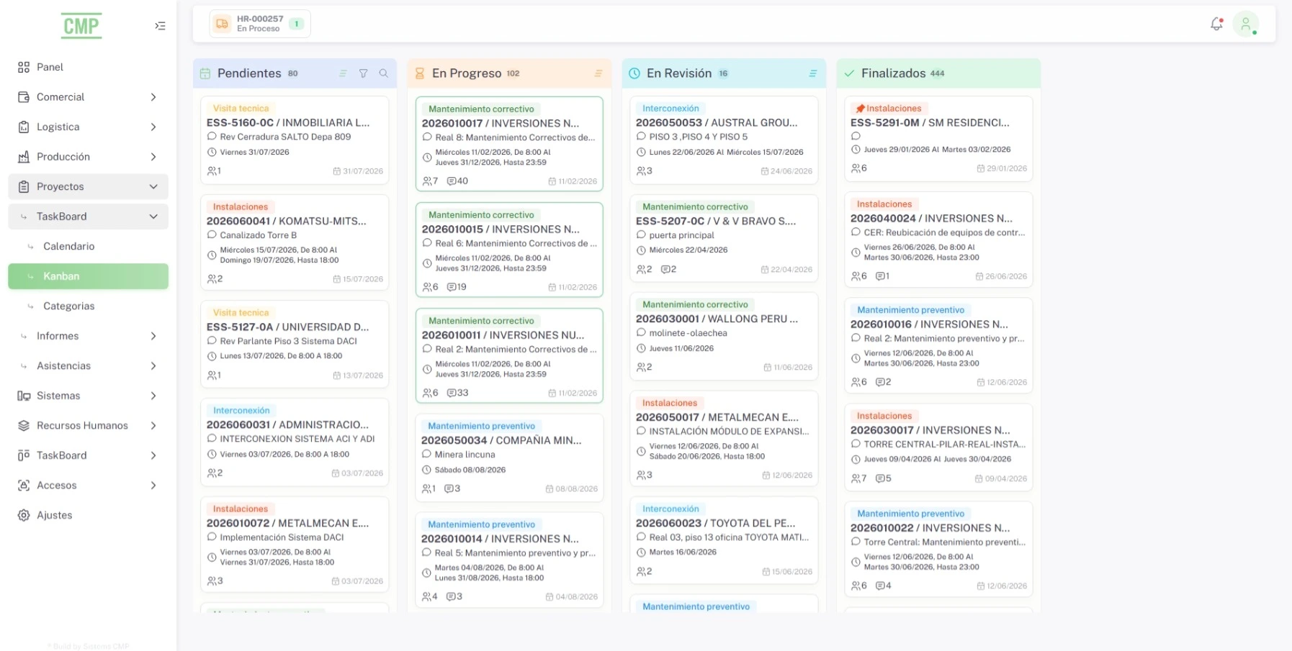The height and width of the screenshot is (651, 1292).
Task: Click comments icon on 2026010017 card
Action: point(452,181)
